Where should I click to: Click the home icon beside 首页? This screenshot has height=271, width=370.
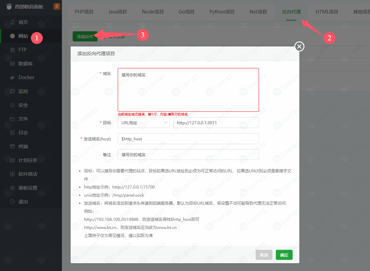point(12,22)
